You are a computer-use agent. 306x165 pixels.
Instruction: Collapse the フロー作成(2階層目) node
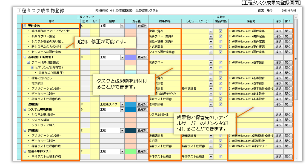(x=28, y=62)
